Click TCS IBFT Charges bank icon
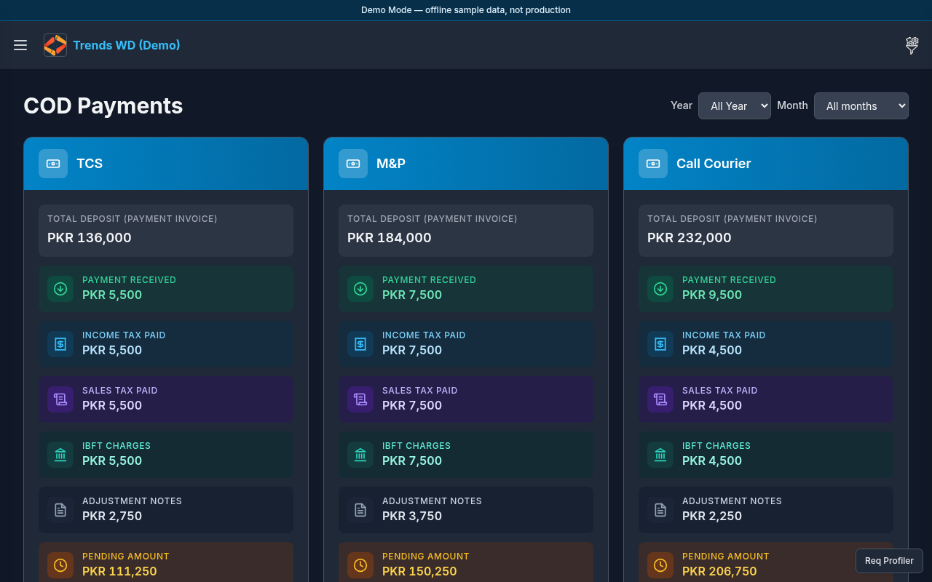 click(60, 455)
